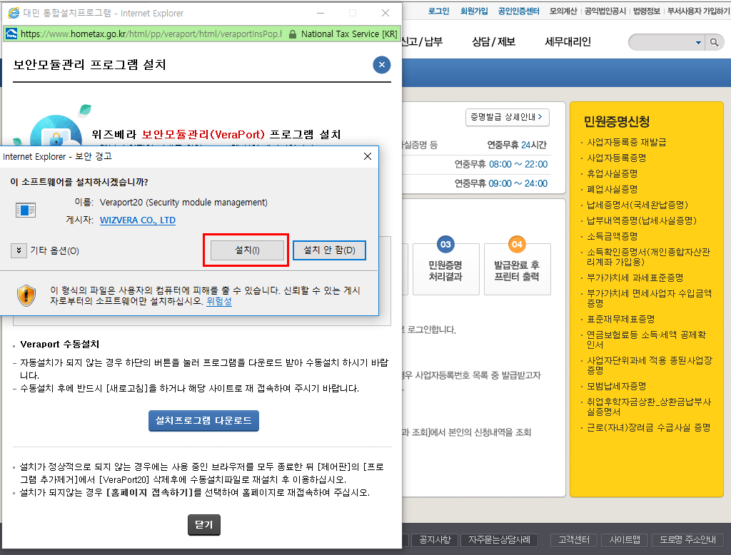Click 공익법인공시 in the Hometax top menu
Viewport: 731px width, 555px height.
605,11
